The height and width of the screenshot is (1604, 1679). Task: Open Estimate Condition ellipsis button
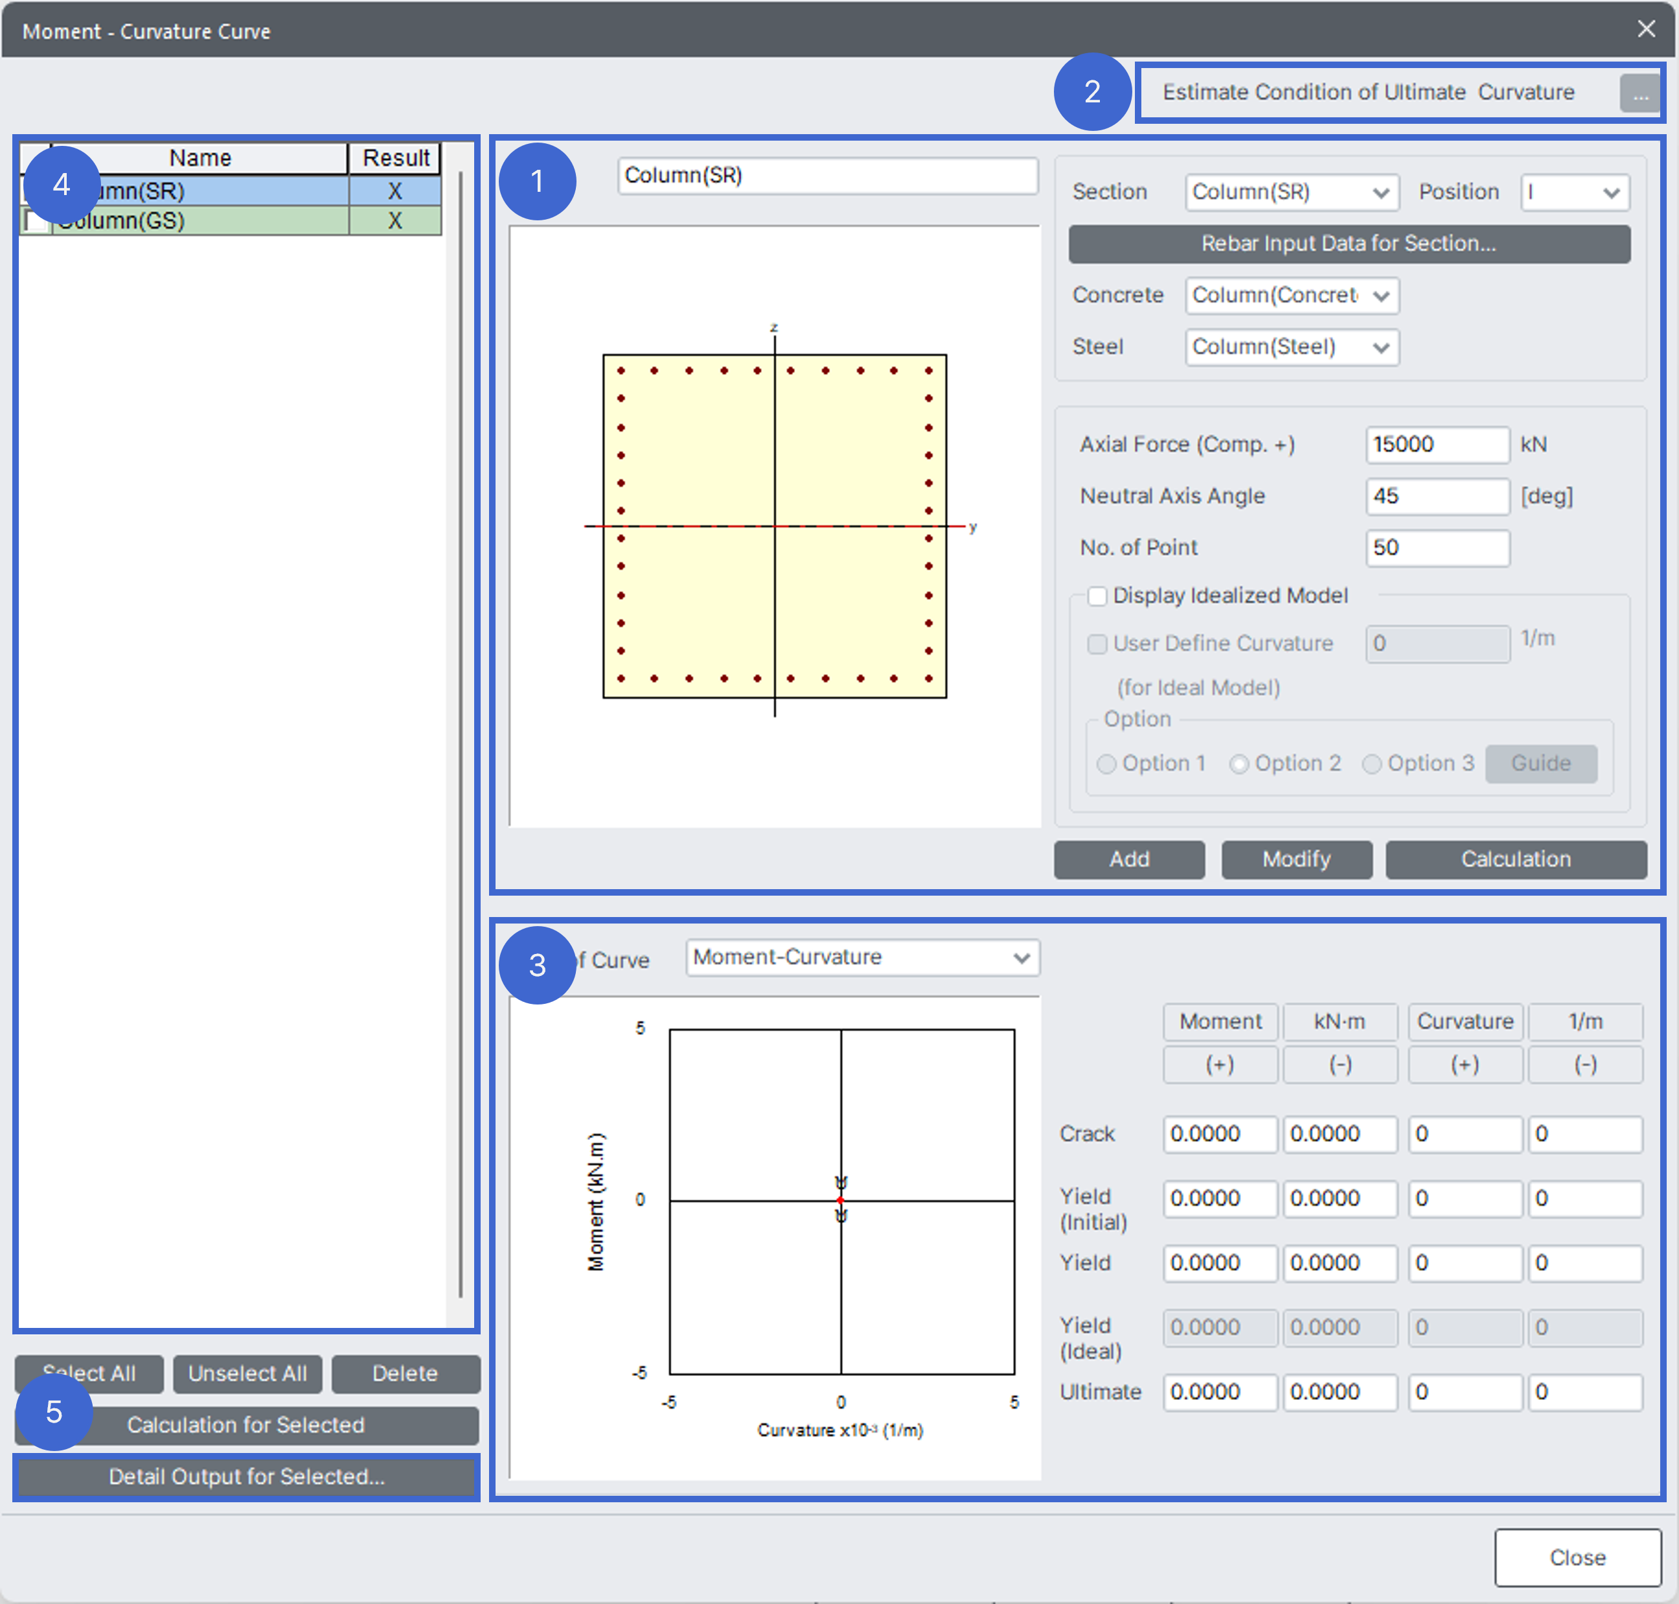point(1639,94)
